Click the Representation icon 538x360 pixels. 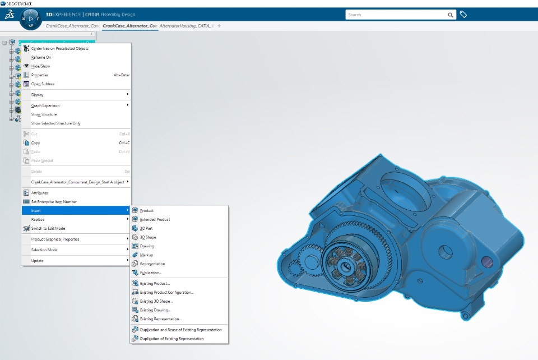click(x=135, y=264)
